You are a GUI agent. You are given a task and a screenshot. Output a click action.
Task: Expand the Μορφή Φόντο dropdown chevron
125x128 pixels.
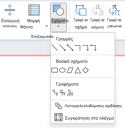pos(47,26)
